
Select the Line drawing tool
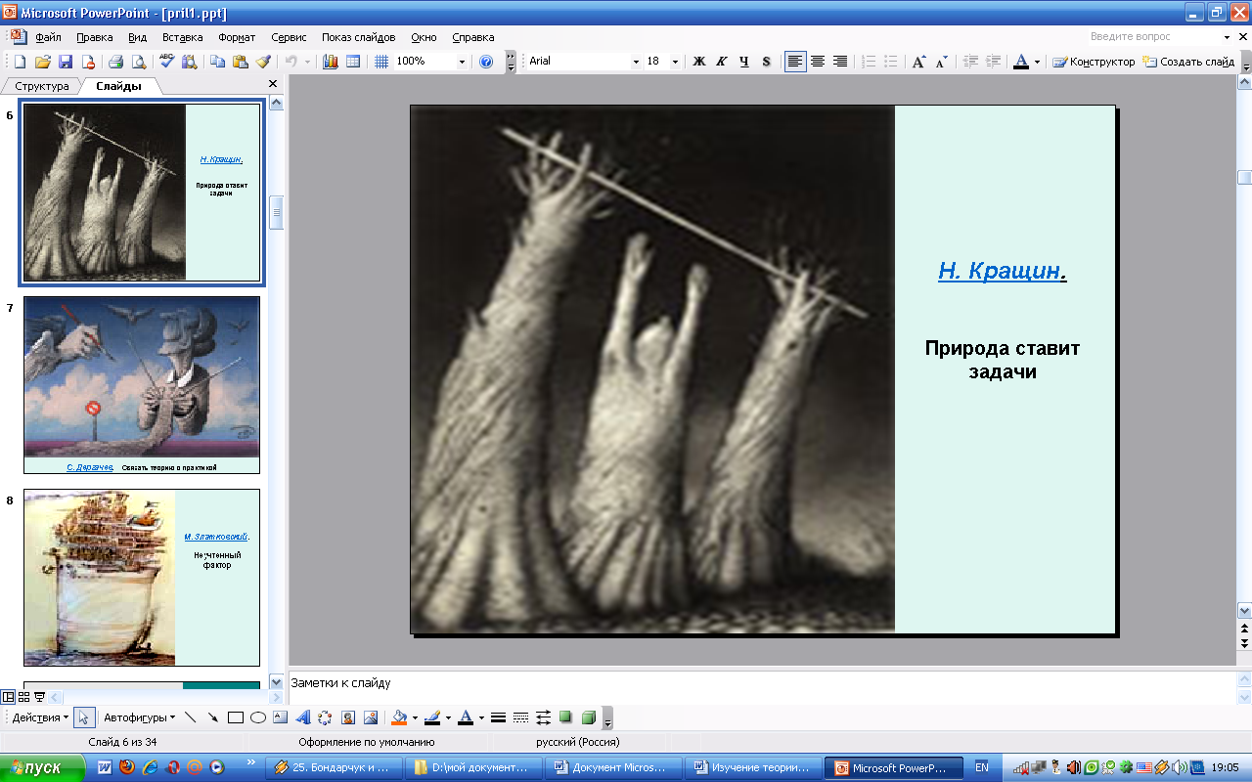[x=191, y=717]
